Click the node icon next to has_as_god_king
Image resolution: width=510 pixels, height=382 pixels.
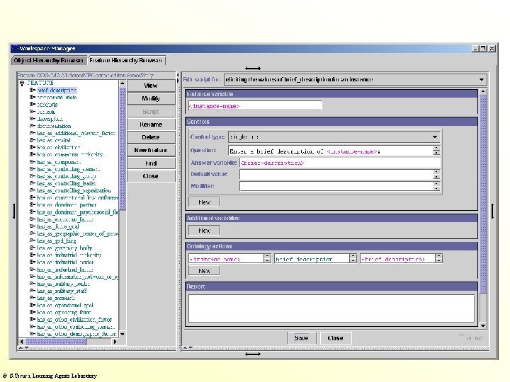pyautogui.click(x=33, y=241)
